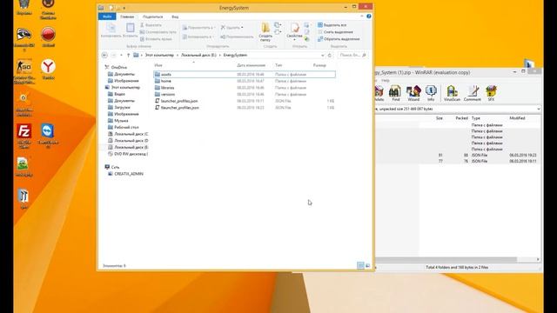Image resolution: width=557 pixels, height=313 pixels.
Task: Switch to the Поделиться ribbon tab
Action: (153, 17)
